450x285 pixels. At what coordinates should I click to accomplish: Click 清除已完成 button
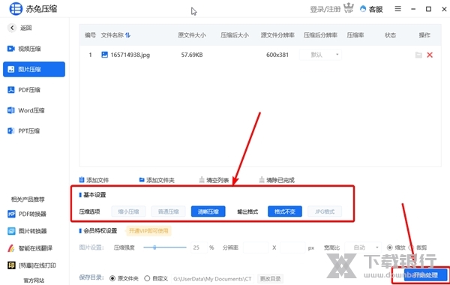[x=277, y=180]
